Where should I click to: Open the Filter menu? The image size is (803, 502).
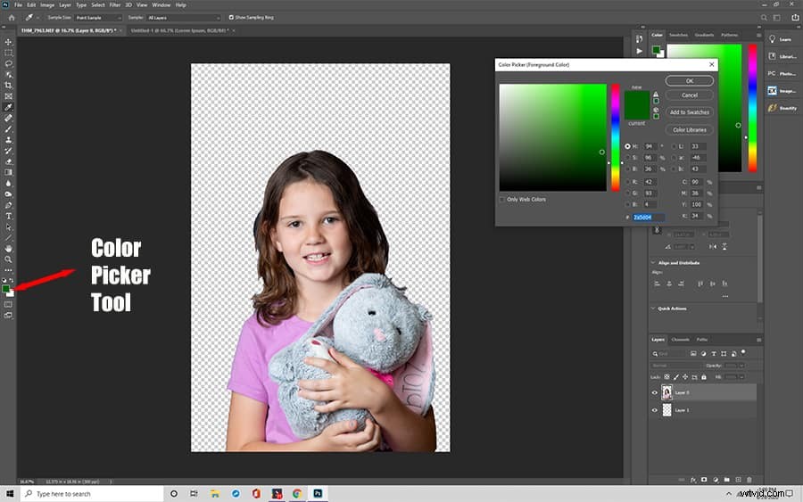(x=115, y=5)
